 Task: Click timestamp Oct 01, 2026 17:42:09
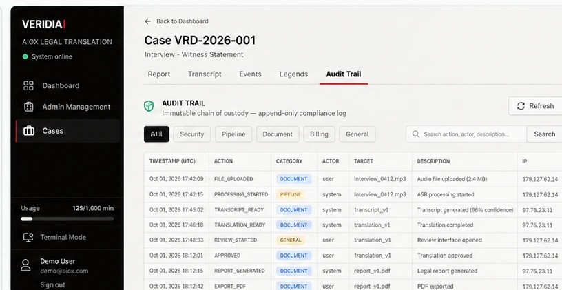pos(176,179)
